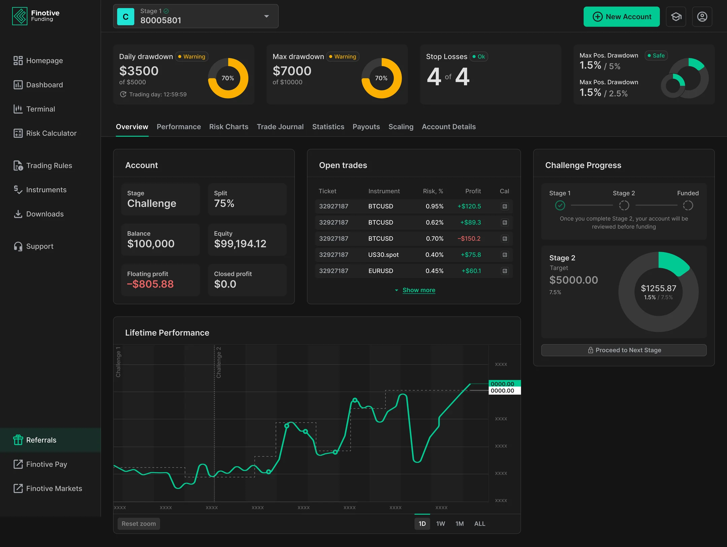Open the Risk Calculator sidebar item
The image size is (727, 547).
(x=45, y=133)
